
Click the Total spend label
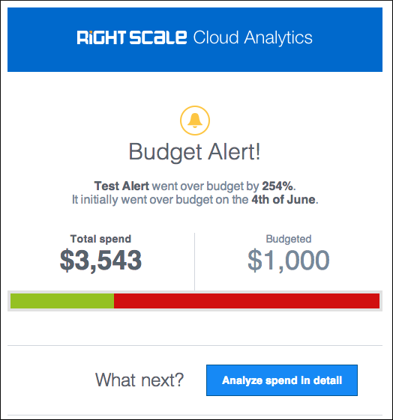[100, 239]
